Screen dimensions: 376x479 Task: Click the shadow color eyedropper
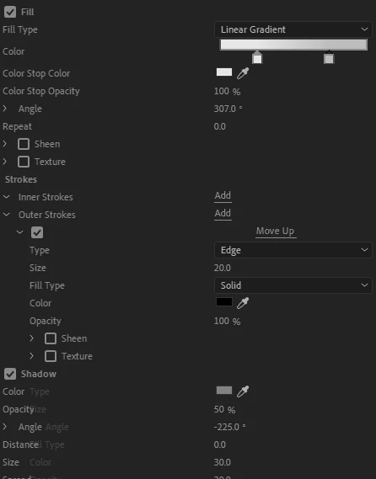[x=243, y=391]
